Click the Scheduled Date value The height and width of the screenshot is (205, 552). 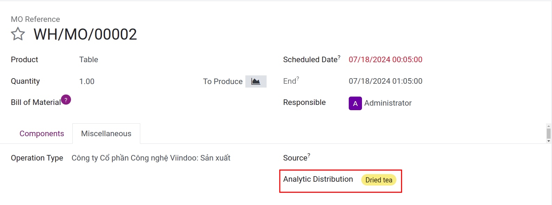pyautogui.click(x=385, y=59)
